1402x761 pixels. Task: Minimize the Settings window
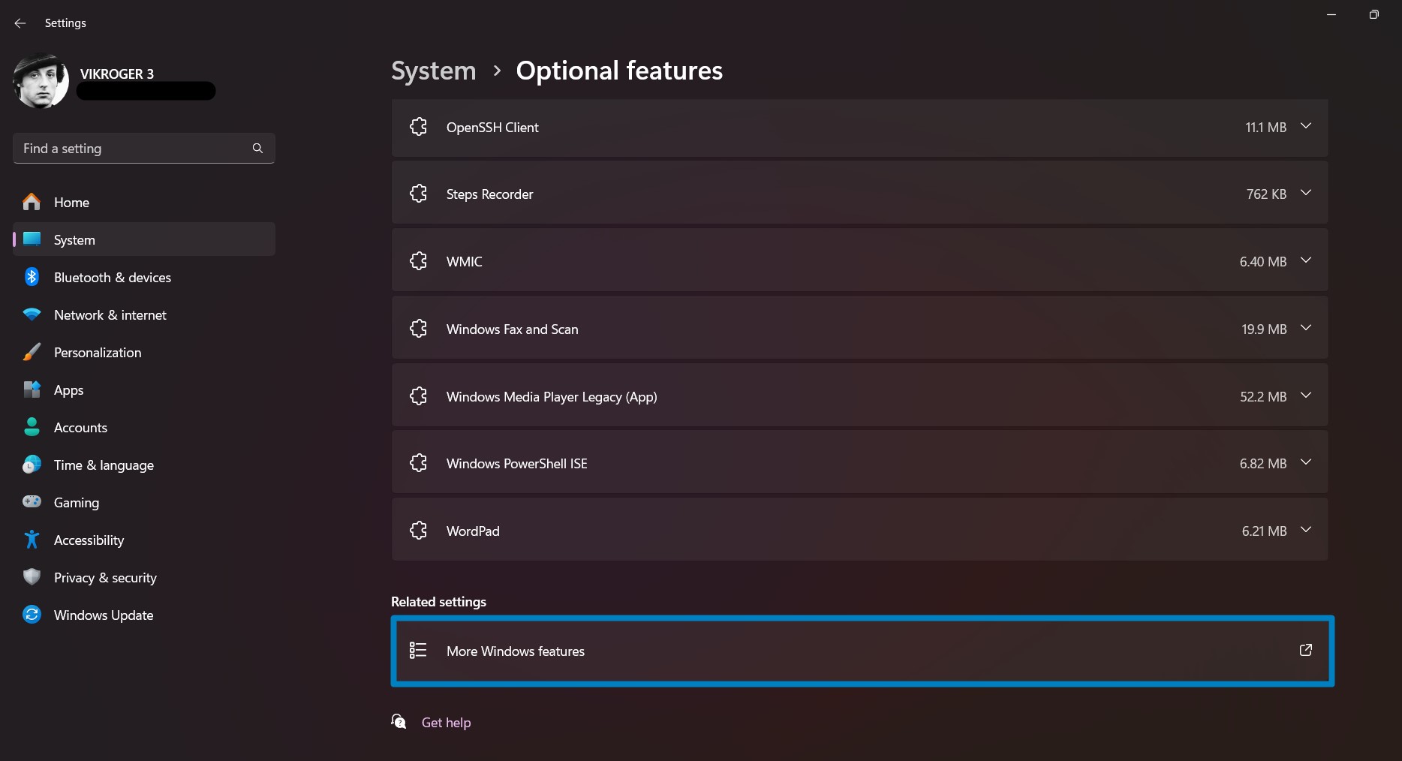coord(1331,15)
